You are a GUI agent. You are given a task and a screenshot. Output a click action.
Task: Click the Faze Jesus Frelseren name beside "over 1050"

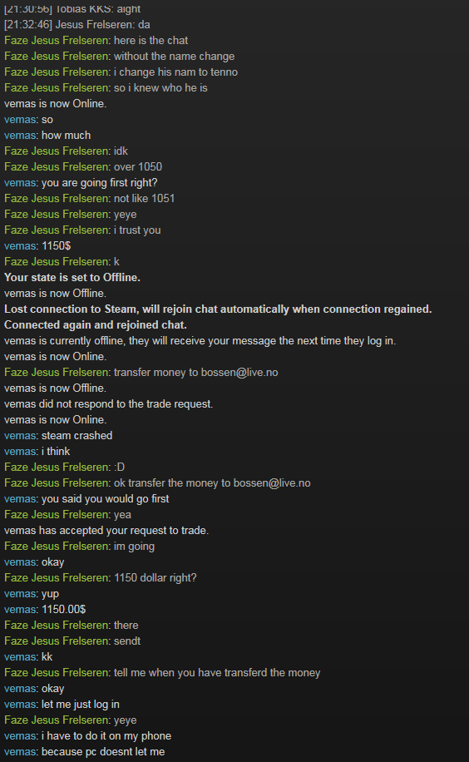click(57, 166)
